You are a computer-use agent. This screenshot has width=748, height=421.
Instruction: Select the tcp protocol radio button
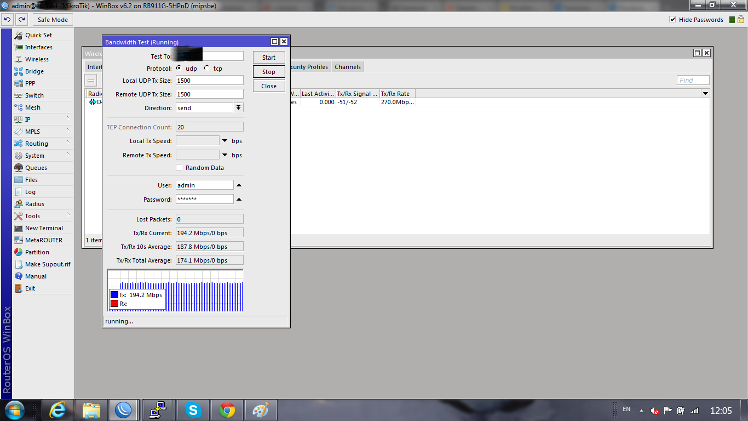[x=206, y=69]
